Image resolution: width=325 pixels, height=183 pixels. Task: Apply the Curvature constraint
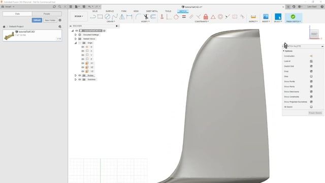242,17
